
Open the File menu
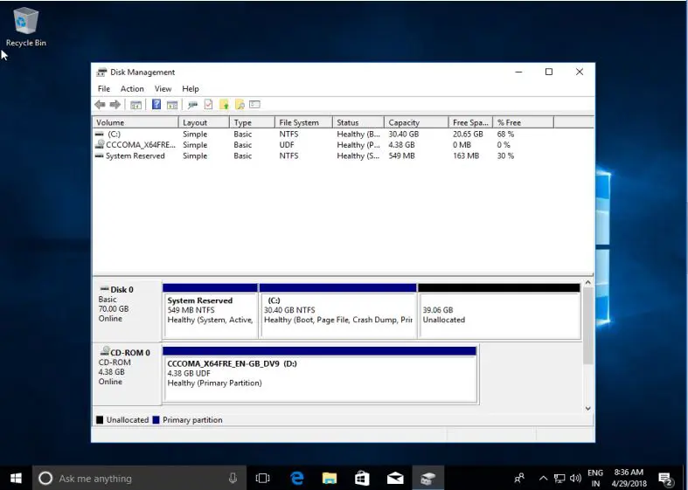click(x=104, y=89)
